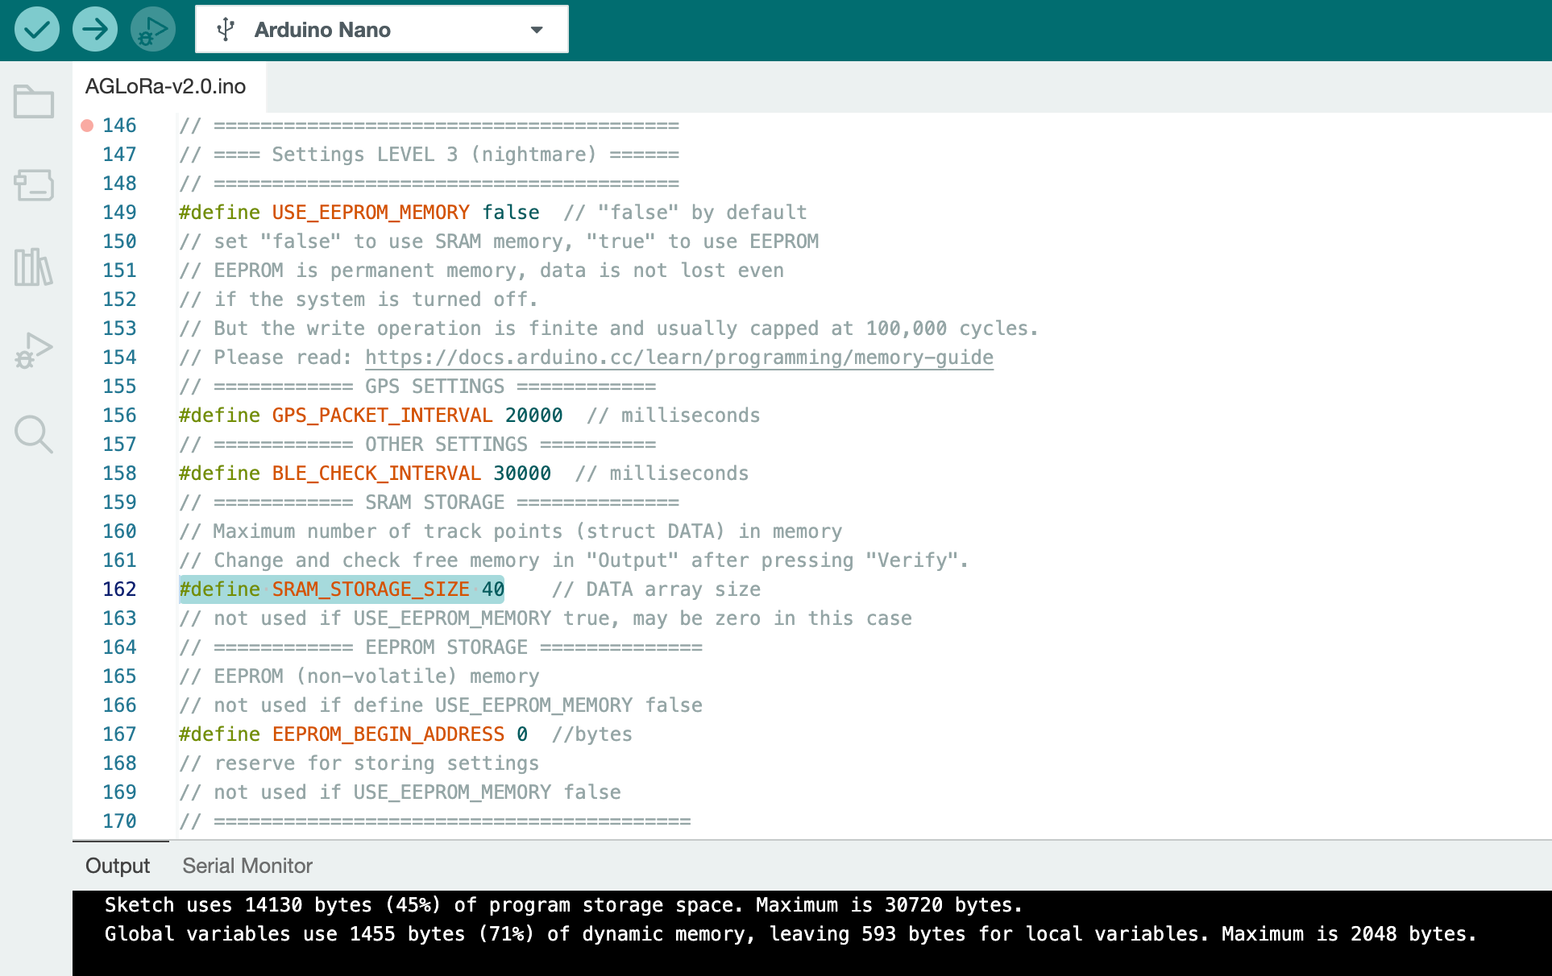Verify the sketch using the checkmark icon
This screenshot has height=976, width=1552.
(36, 29)
